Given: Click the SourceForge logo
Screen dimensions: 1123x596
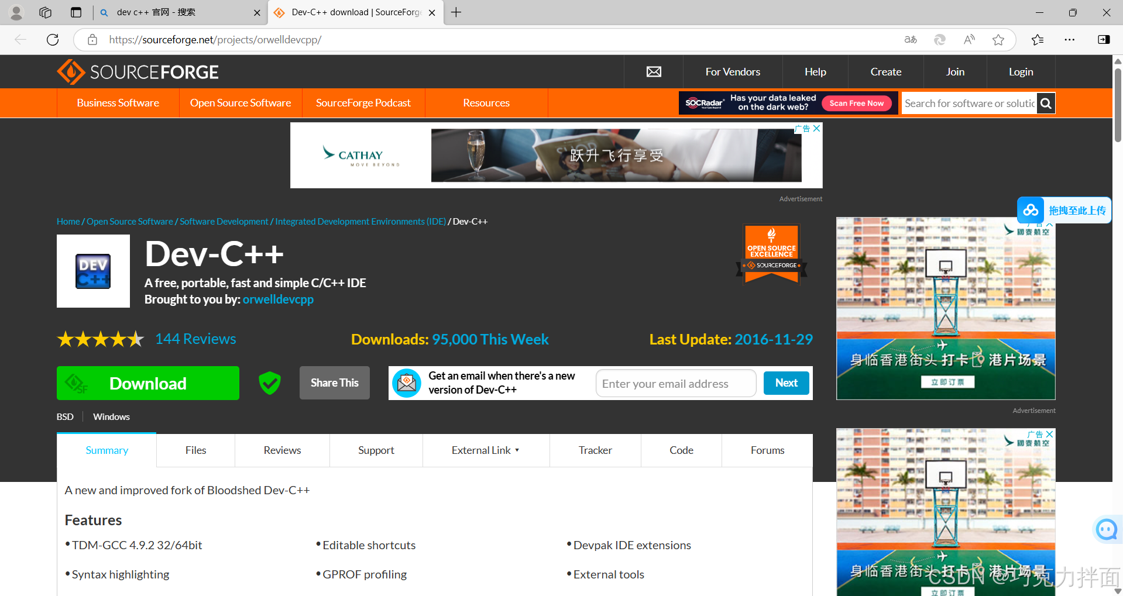Looking at the screenshot, I should (x=138, y=72).
